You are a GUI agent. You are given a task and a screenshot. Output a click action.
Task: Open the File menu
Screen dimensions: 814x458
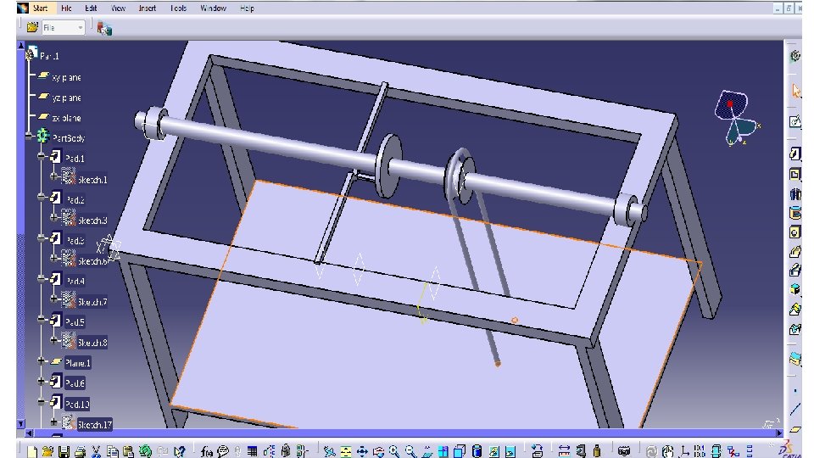(x=66, y=8)
